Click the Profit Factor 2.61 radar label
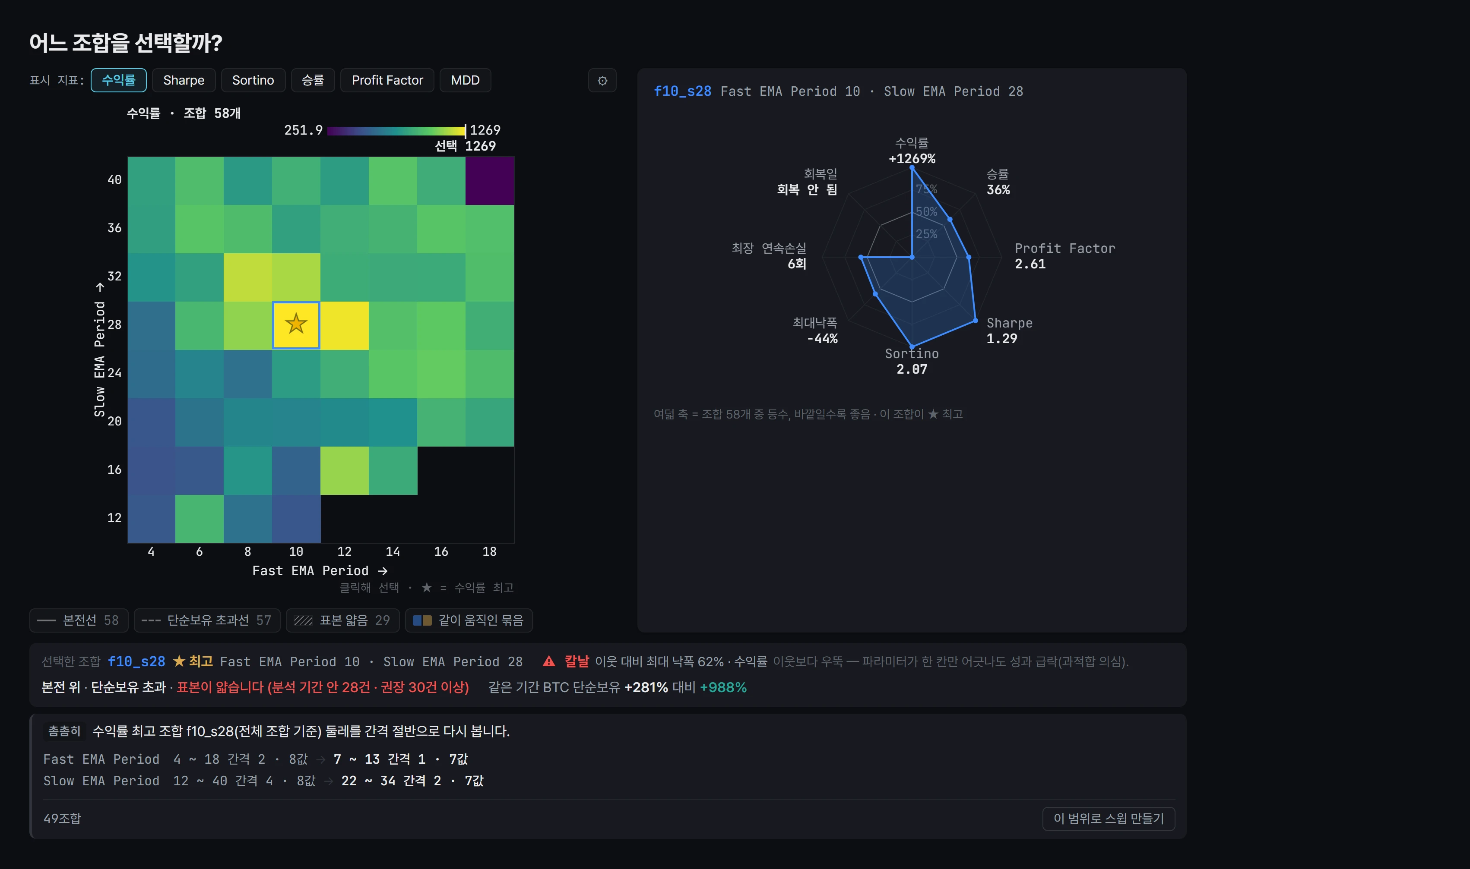This screenshot has width=1470, height=869. [x=1064, y=256]
